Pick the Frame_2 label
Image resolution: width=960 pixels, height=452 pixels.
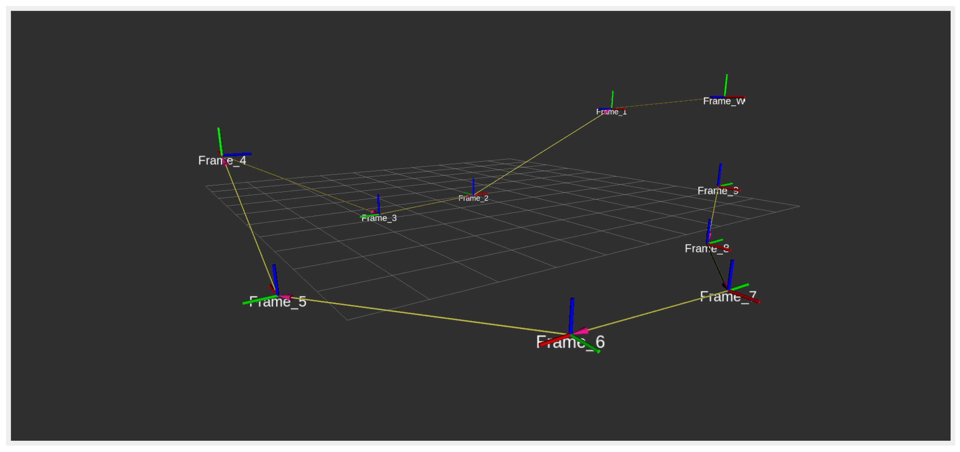pyautogui.click(x=473, y=199)
